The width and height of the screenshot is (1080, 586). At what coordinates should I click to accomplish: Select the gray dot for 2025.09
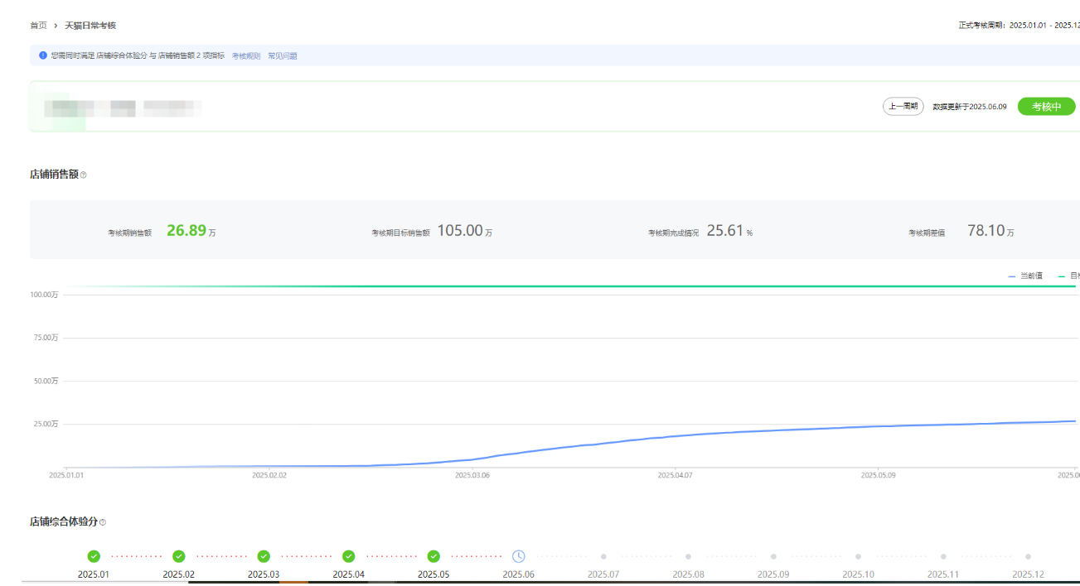[773, 556]
